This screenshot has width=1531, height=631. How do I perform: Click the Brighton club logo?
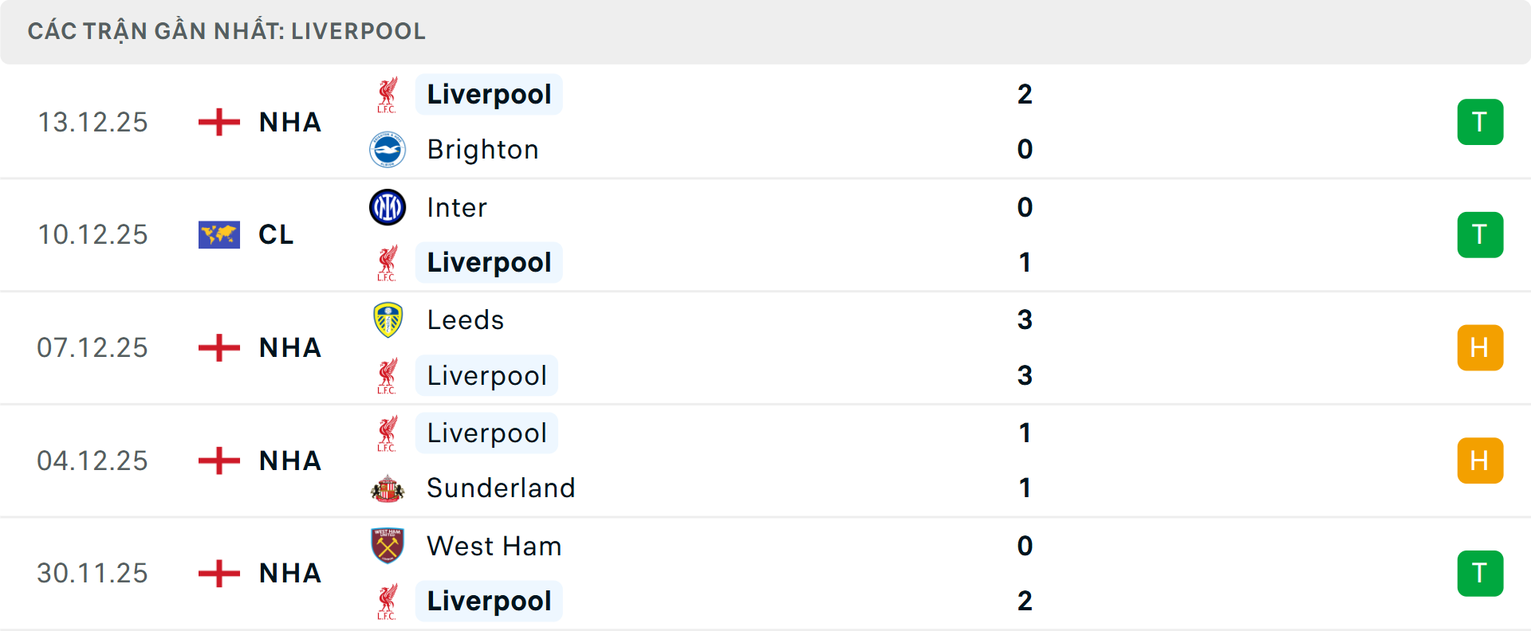click(388, 150)
